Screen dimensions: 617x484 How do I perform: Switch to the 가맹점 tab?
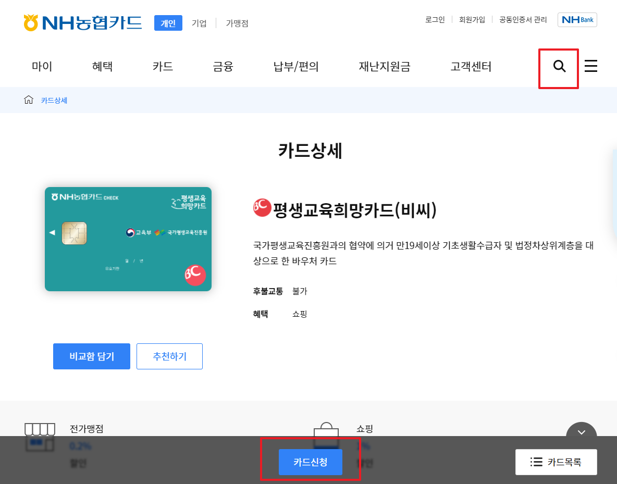(237, 23)
